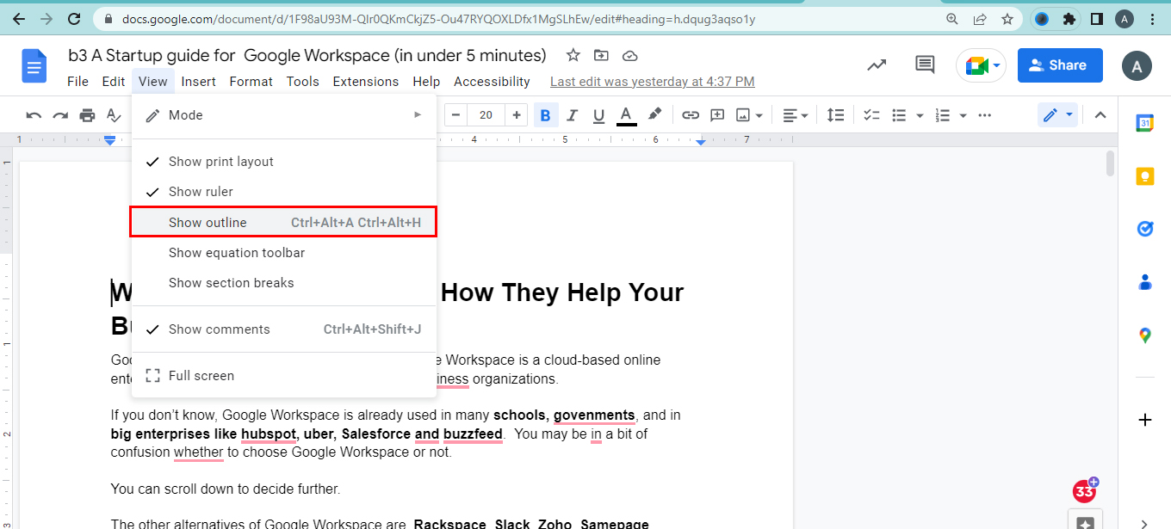Viewport: 1171px width, 529px height.
Task: Click the undo icon
Action: (x=34, y=115)
